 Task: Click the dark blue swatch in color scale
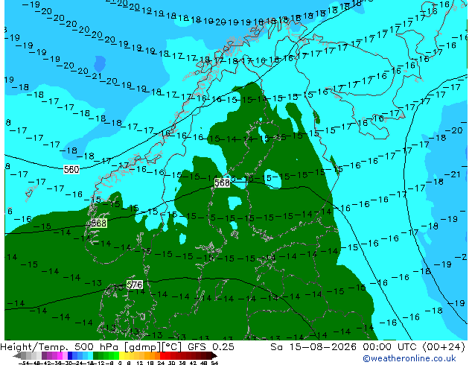[70, 355]
